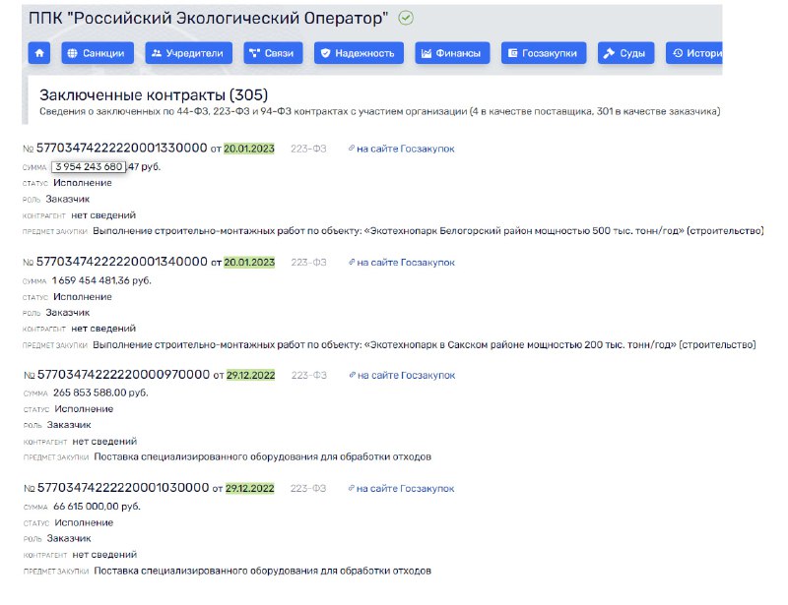788x605 pixels.
Task: Click date 20.01.2023 of contract ending 1330000
Action: point(249,149)
